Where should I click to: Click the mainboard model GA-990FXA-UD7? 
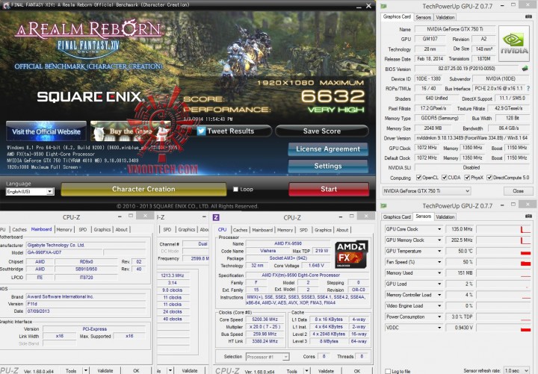click(x=64, y=252)
